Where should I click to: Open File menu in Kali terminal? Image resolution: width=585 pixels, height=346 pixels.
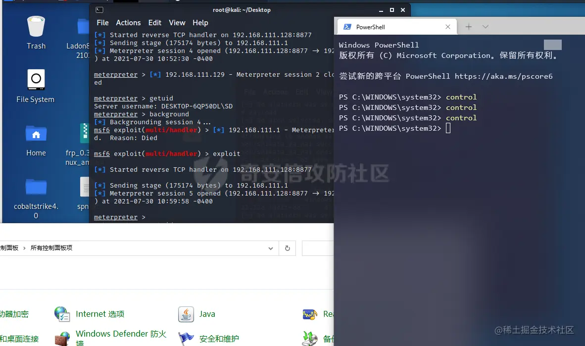(x=102, y=23)
